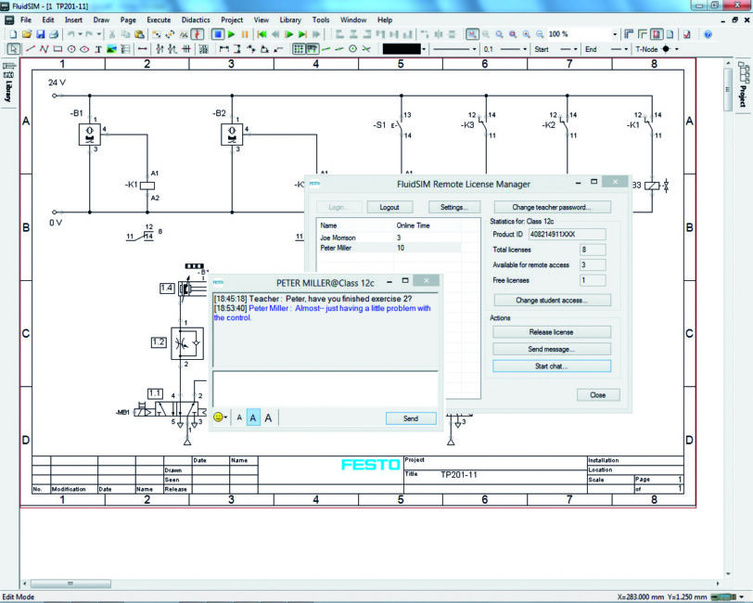Click the Start chat button
The height and width of the screenshot is (603, 753).
(552, 366)
